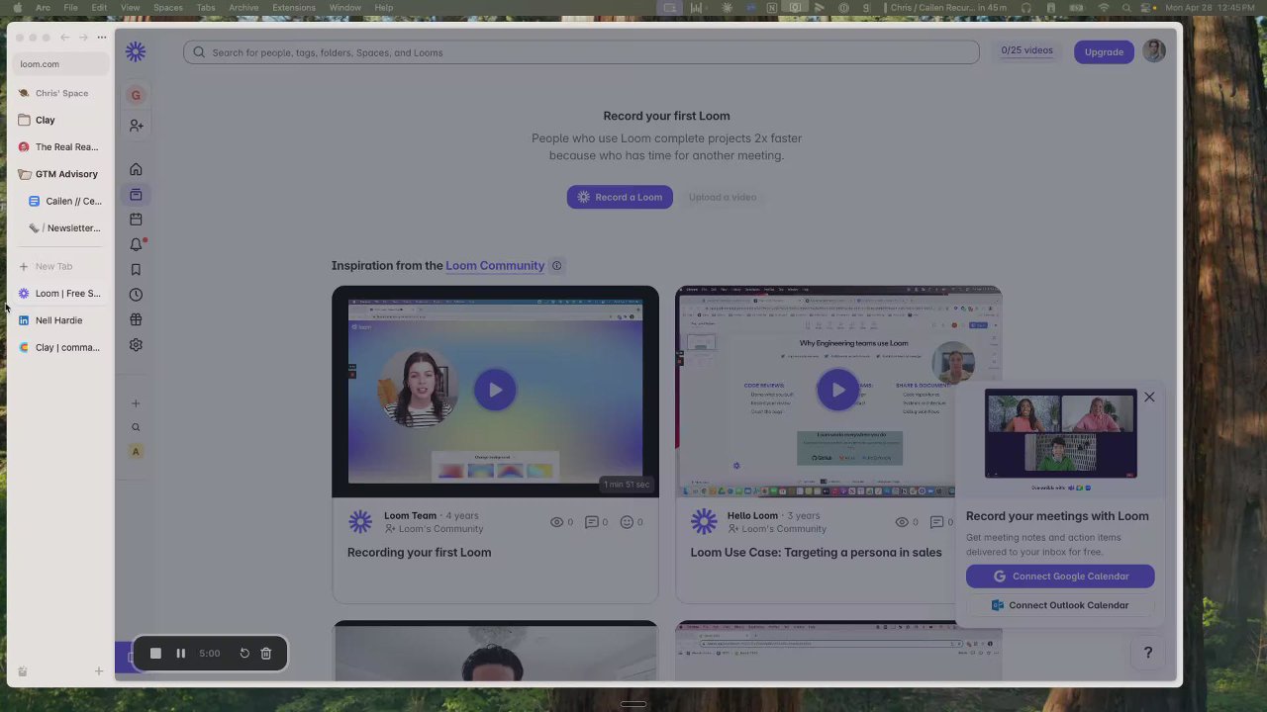This screenshot has width=1267, height=712.
Task: Play the Targeting a persona in sales video
Action: 837,390
